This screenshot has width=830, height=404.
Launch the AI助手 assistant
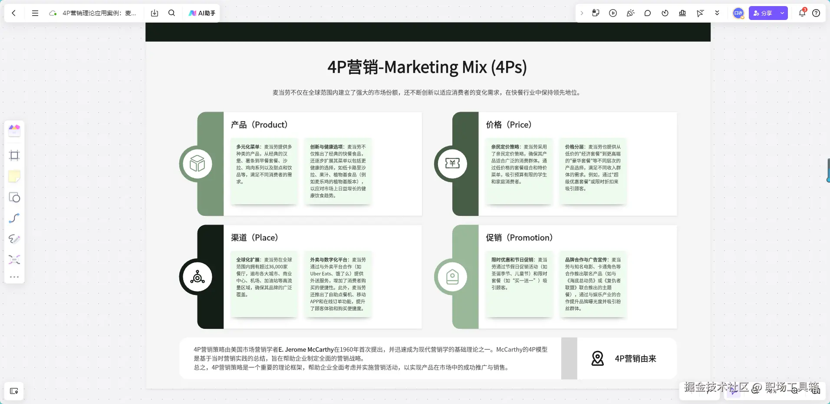[202, 13]
